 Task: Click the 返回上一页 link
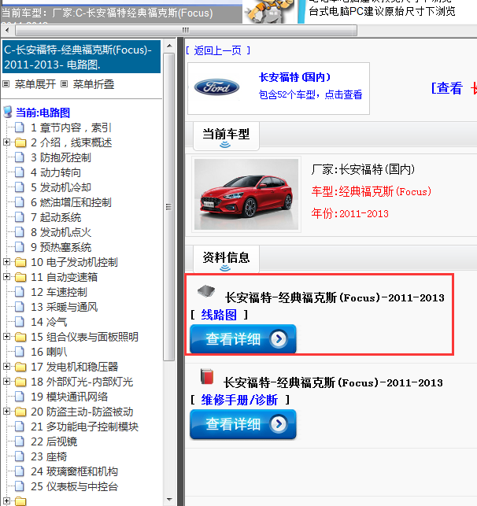217,50
